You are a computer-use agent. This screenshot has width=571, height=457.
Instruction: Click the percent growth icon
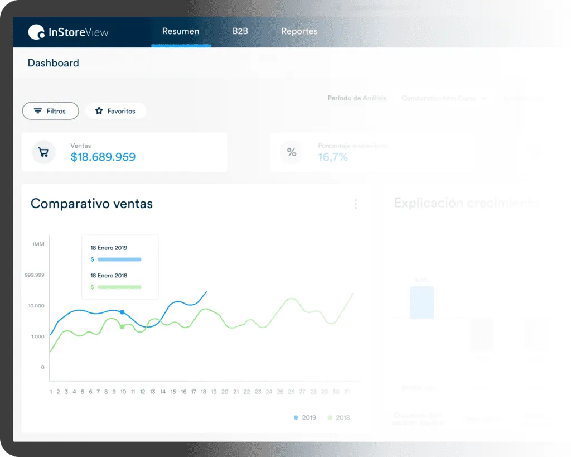pyautogui.click(x=291, y=152)
